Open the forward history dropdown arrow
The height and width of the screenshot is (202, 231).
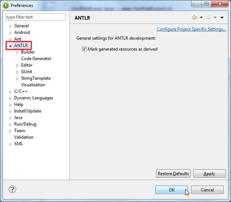point(215,17)
